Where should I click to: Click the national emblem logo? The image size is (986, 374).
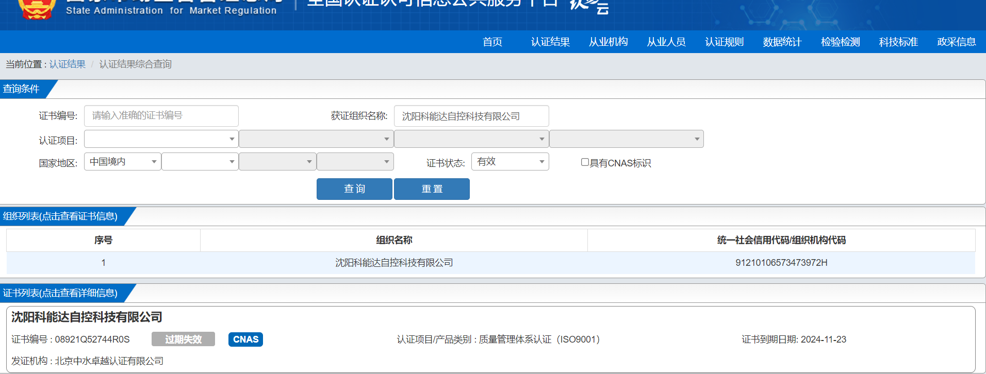[36, 9]
